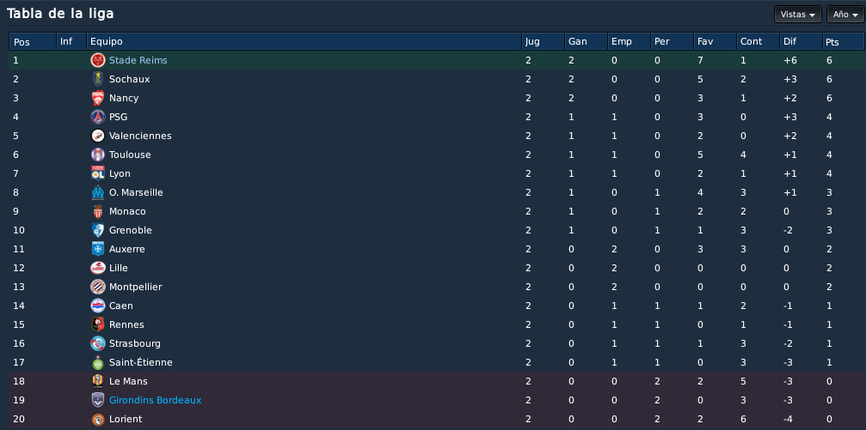Click the Gan column header

586,42
